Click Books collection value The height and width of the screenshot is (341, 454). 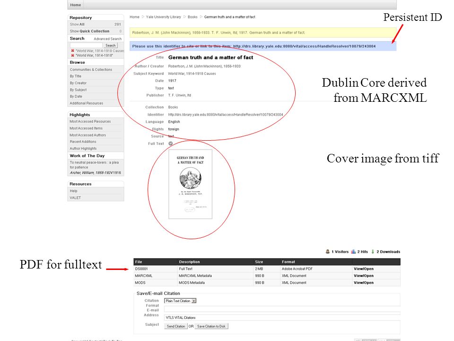tap(173, 108)
